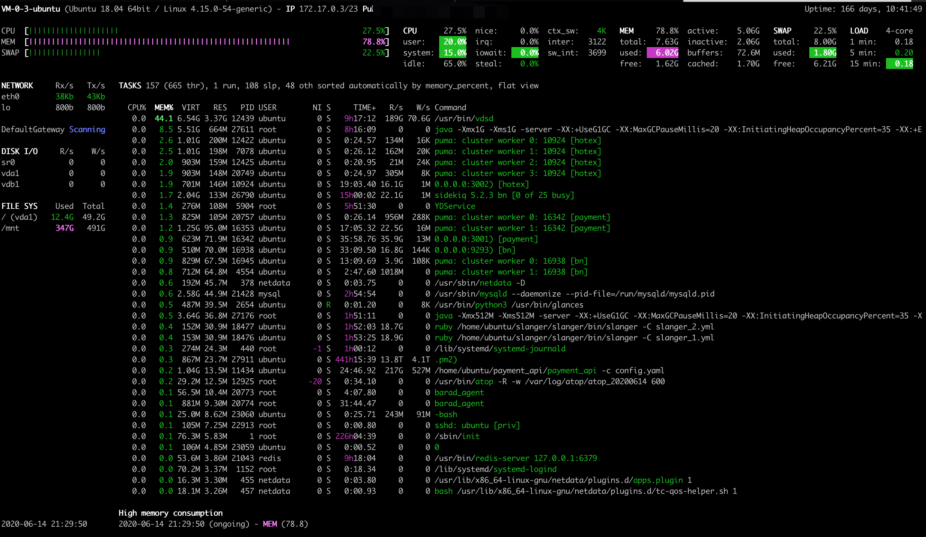926x537 pixels.
Task: Select puma cluster worker 3 hotex row
Action: (x=366, y=173)
